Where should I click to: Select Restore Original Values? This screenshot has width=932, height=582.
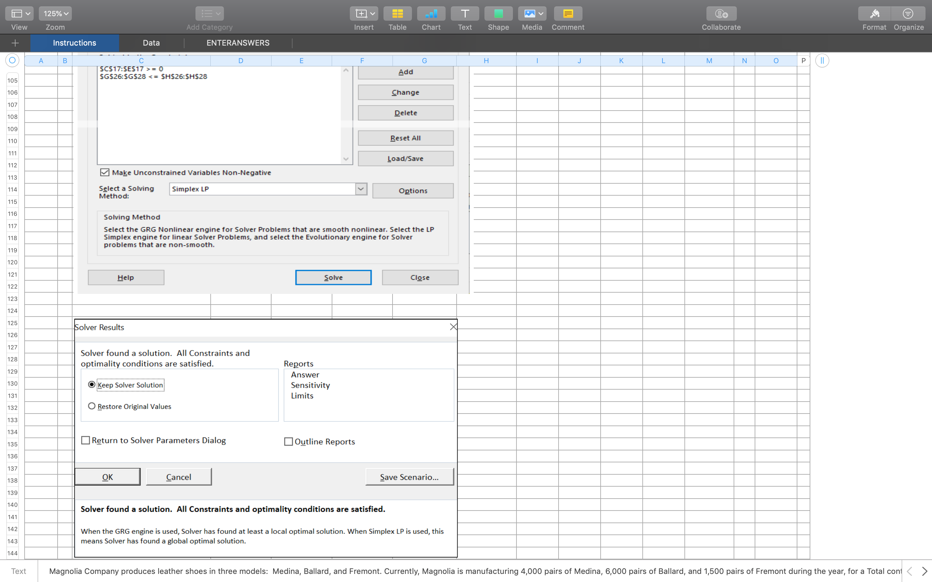(x=92, y=406)
